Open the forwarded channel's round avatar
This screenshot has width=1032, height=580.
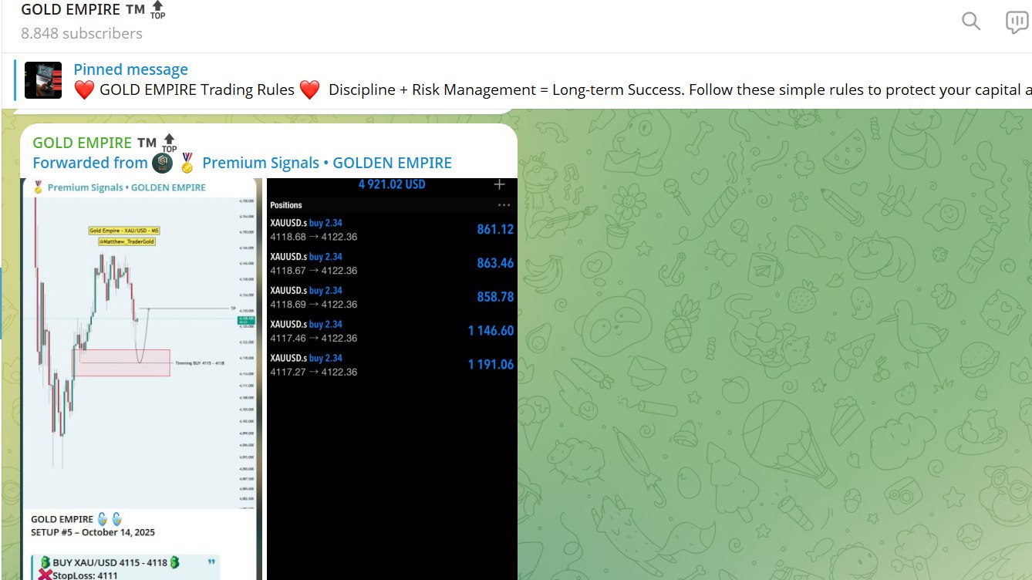[162, 163]
